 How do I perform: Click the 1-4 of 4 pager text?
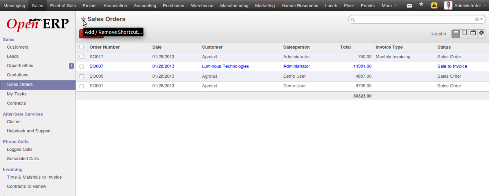coord(438,34)
